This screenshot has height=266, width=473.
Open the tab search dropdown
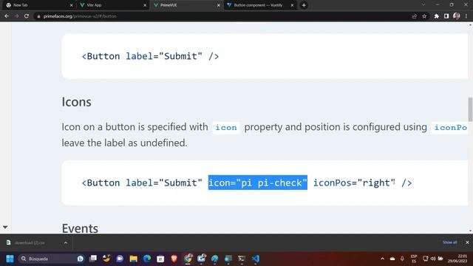[x=423, y=5]
